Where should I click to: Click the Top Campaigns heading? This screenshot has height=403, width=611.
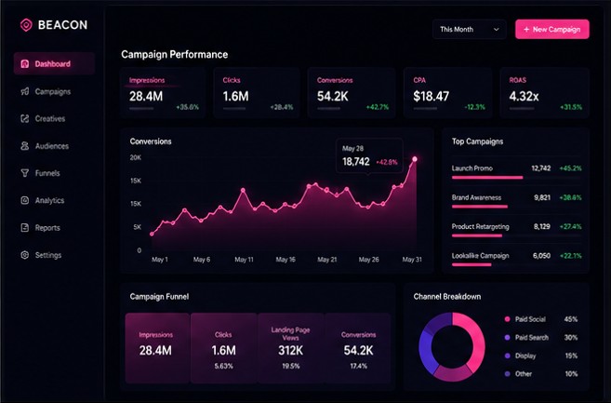pyautogui.click(x=477, y=141)
